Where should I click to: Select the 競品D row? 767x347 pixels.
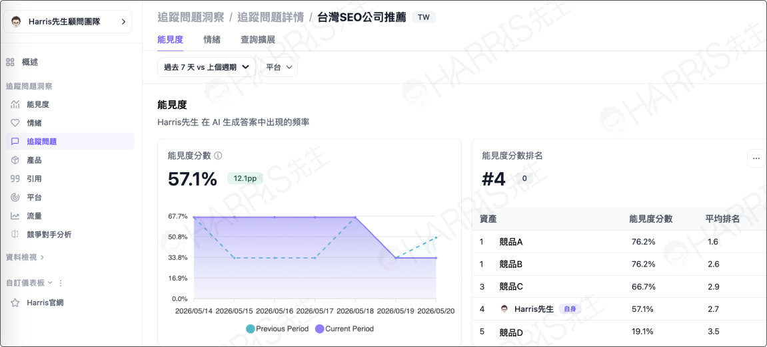[619, 332]
